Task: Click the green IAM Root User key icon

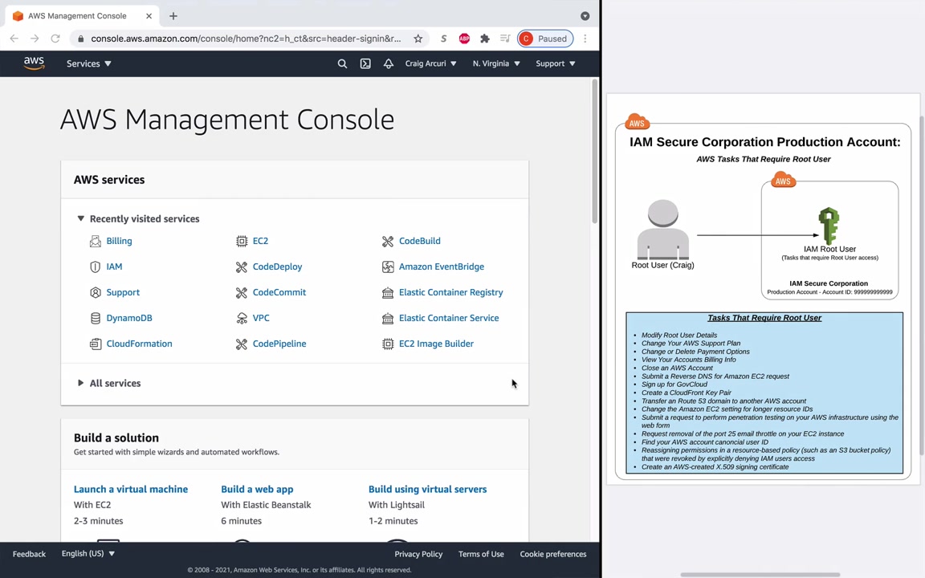Action: (x=829, y=226)
